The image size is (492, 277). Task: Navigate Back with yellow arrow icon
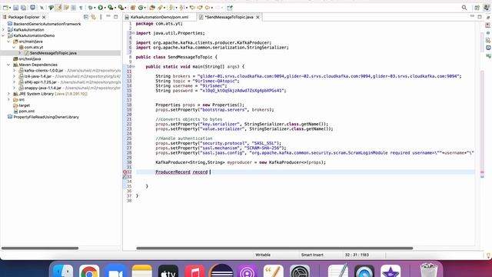208,8
